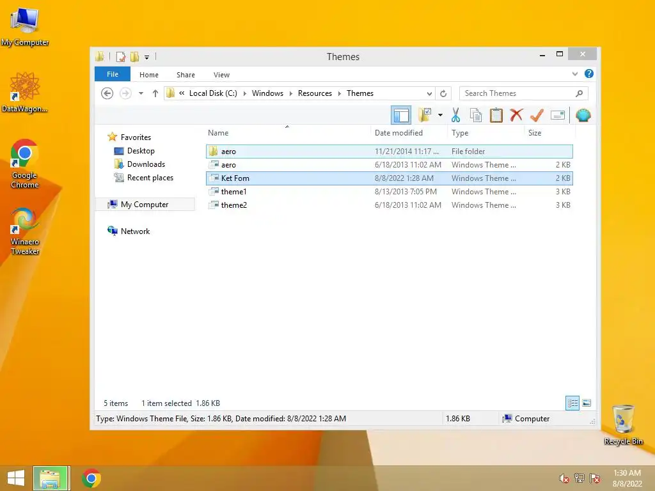Expand the arrow after Local Disk (C:)
The image size is (655, 491).
tap(245, 93)
